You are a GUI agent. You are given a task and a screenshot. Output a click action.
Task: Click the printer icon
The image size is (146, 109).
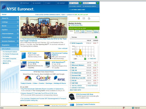click(x=89, y=18)
